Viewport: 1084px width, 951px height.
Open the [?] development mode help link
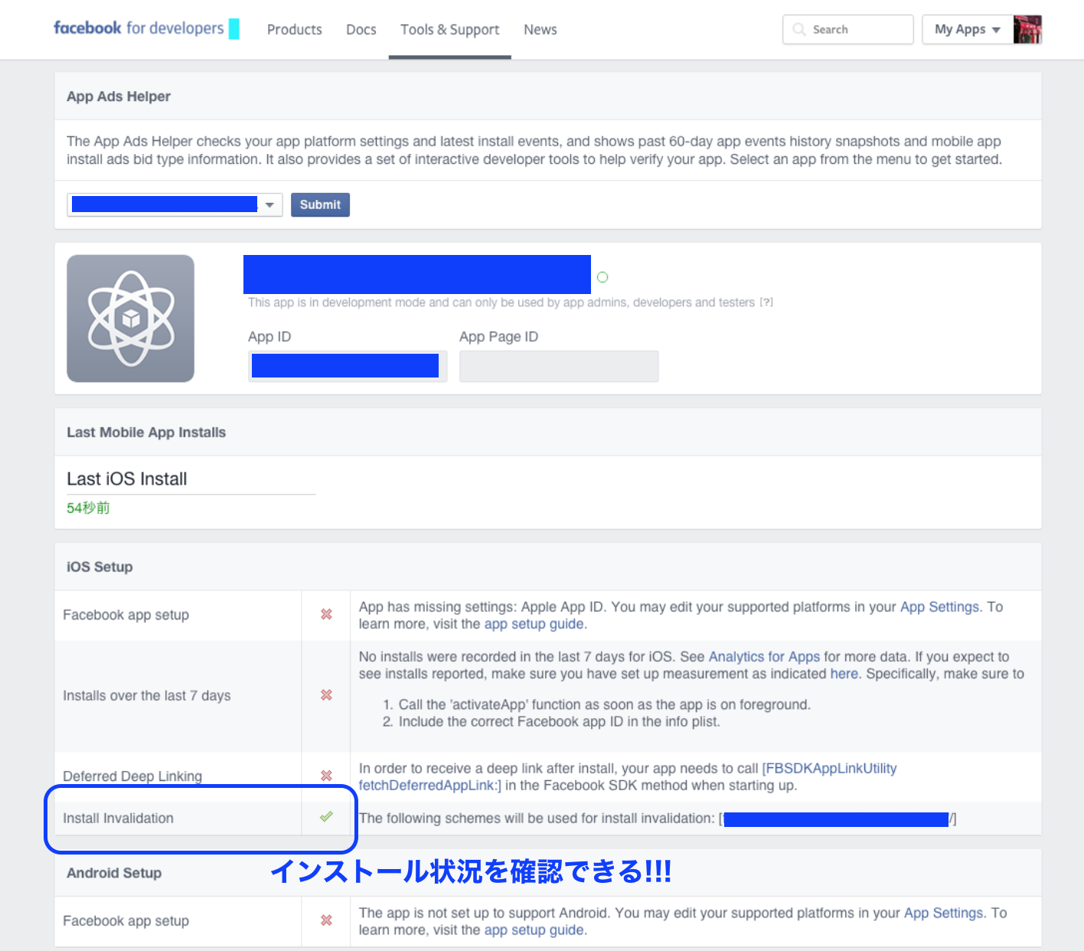coord(766,302)
